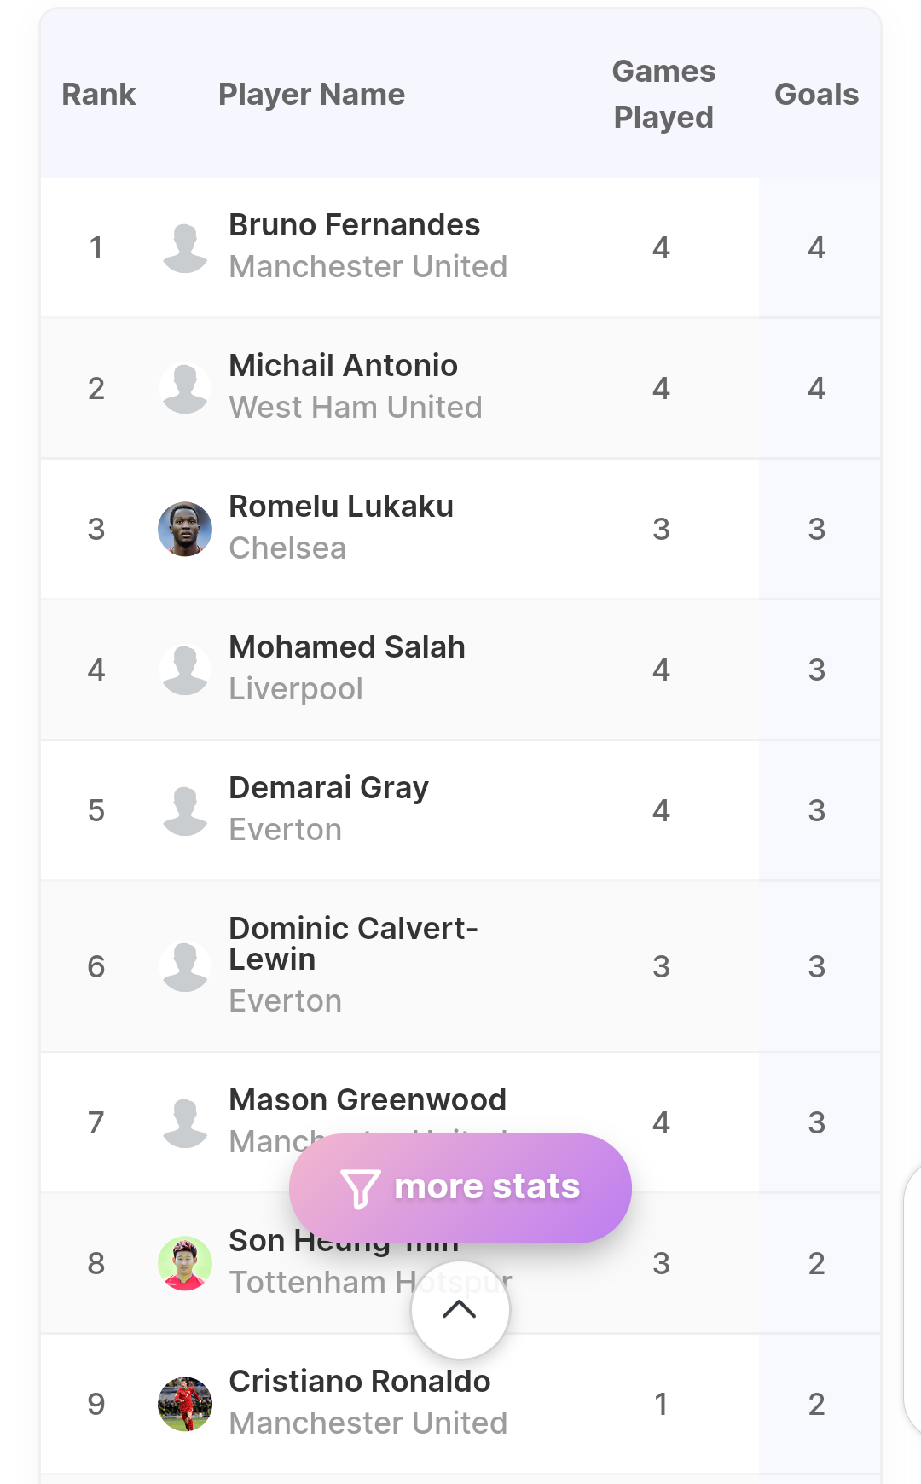Tap the more stats button
The width and height of the screenshot is (921, 1484).
pyautogui.click(x=460, y=1188)
